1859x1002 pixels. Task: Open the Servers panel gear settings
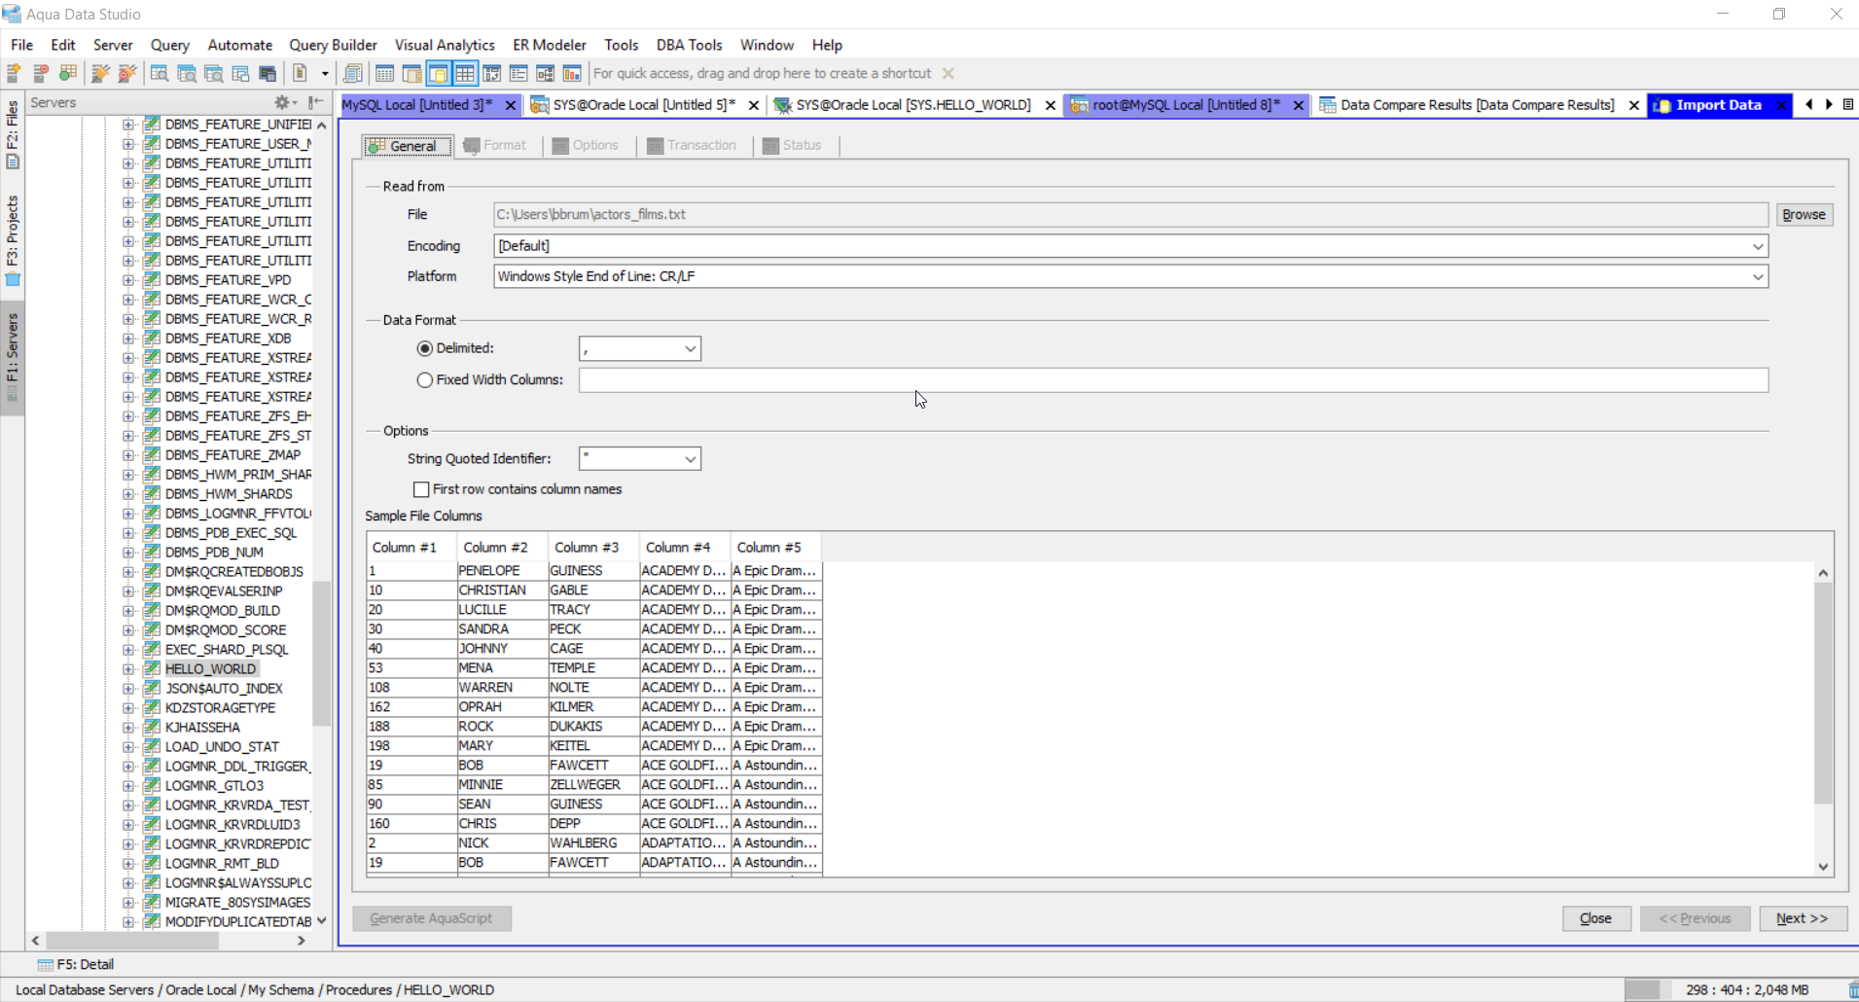pyautogui.click(x=283, y=102)
